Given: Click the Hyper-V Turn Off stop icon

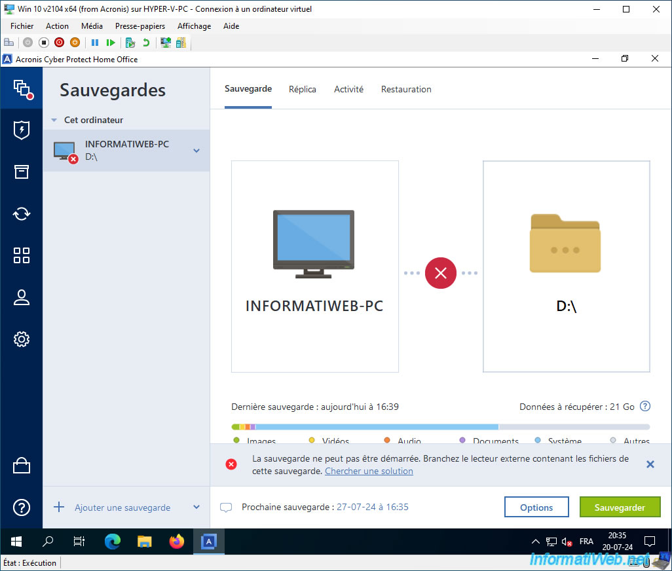Looking at the screenshot, I should [x=43, y=43].
